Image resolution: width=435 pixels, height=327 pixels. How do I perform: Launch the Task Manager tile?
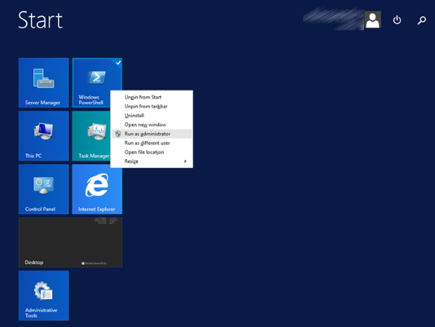(x=91, y=136)
